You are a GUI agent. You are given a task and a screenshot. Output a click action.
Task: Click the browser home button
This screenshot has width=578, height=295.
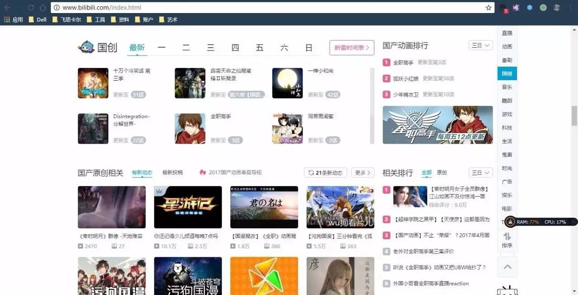coord(42,8)
